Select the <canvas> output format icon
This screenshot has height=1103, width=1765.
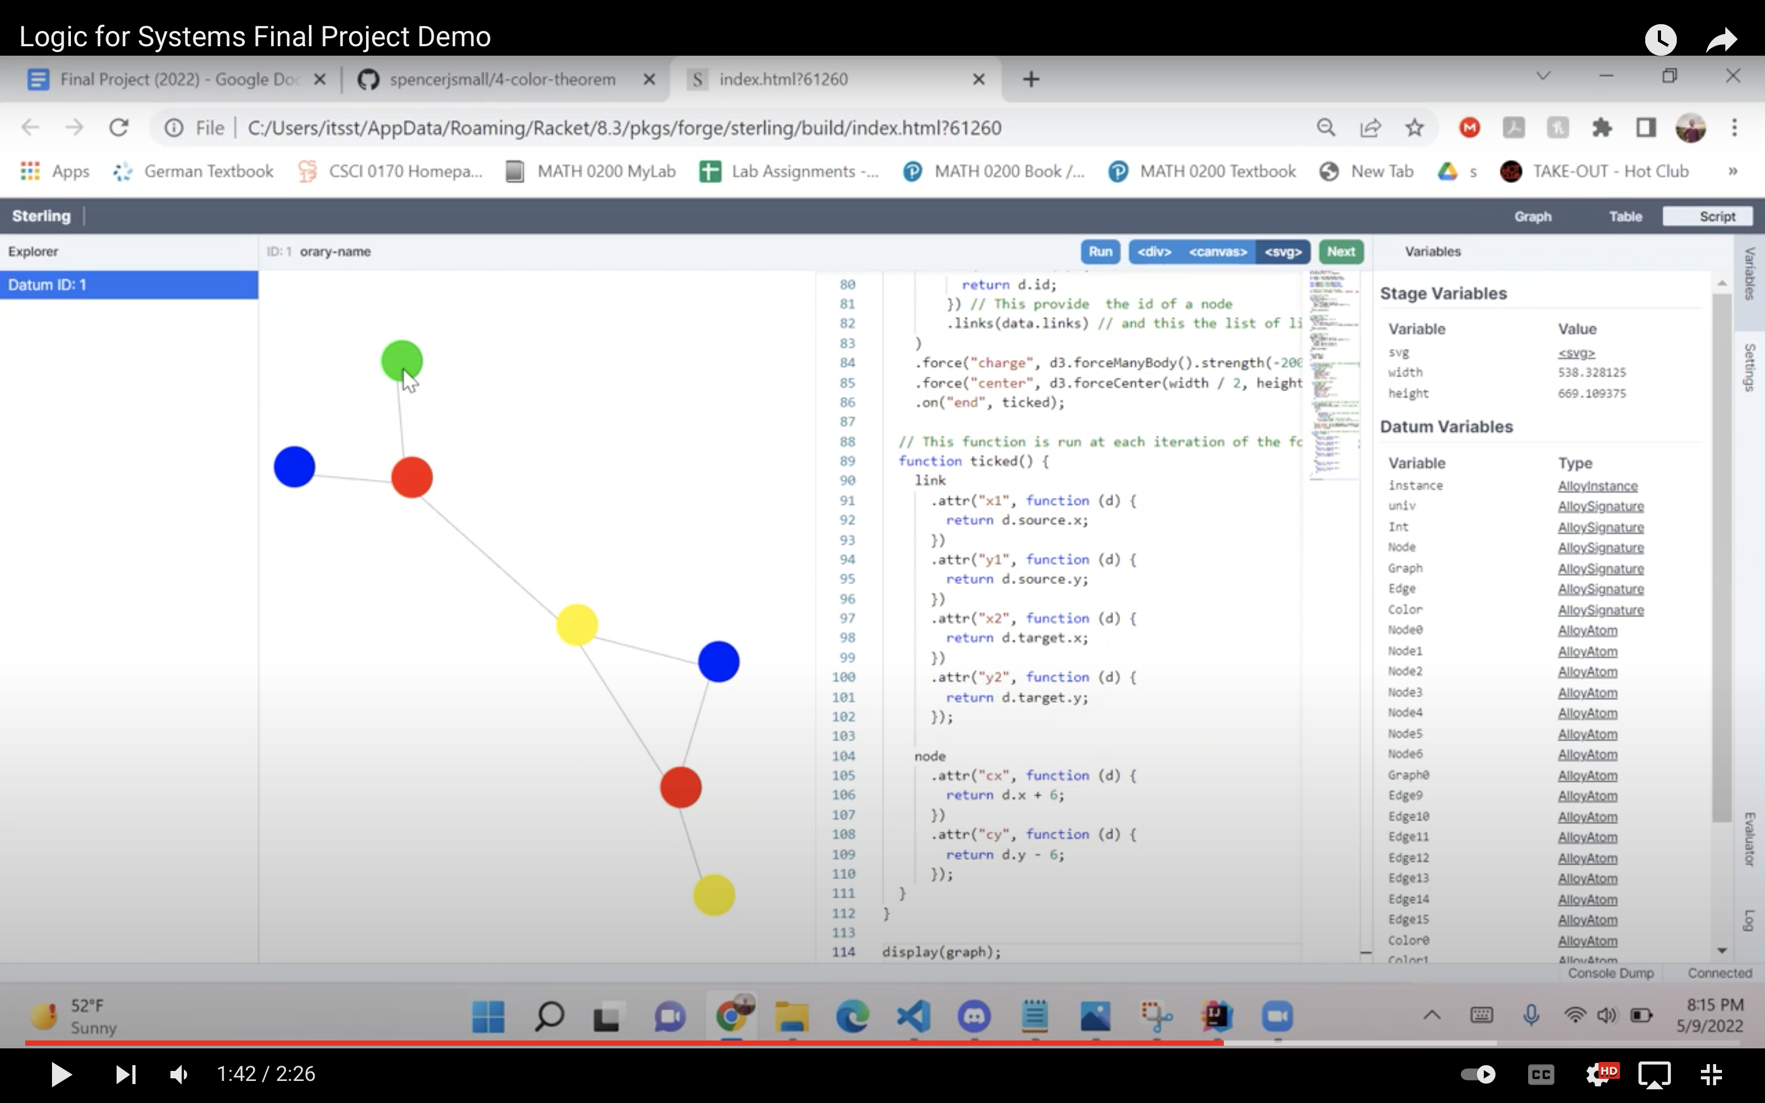click(x=1217, y=251)
